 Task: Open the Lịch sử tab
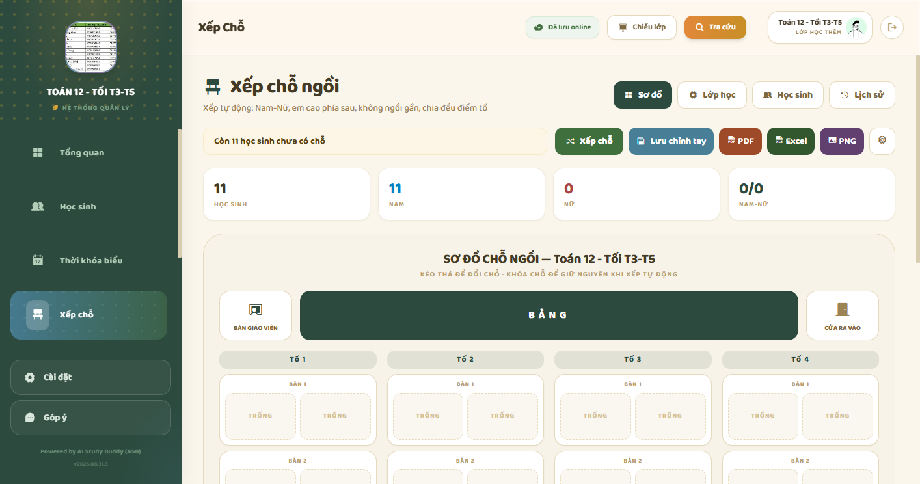862,95
